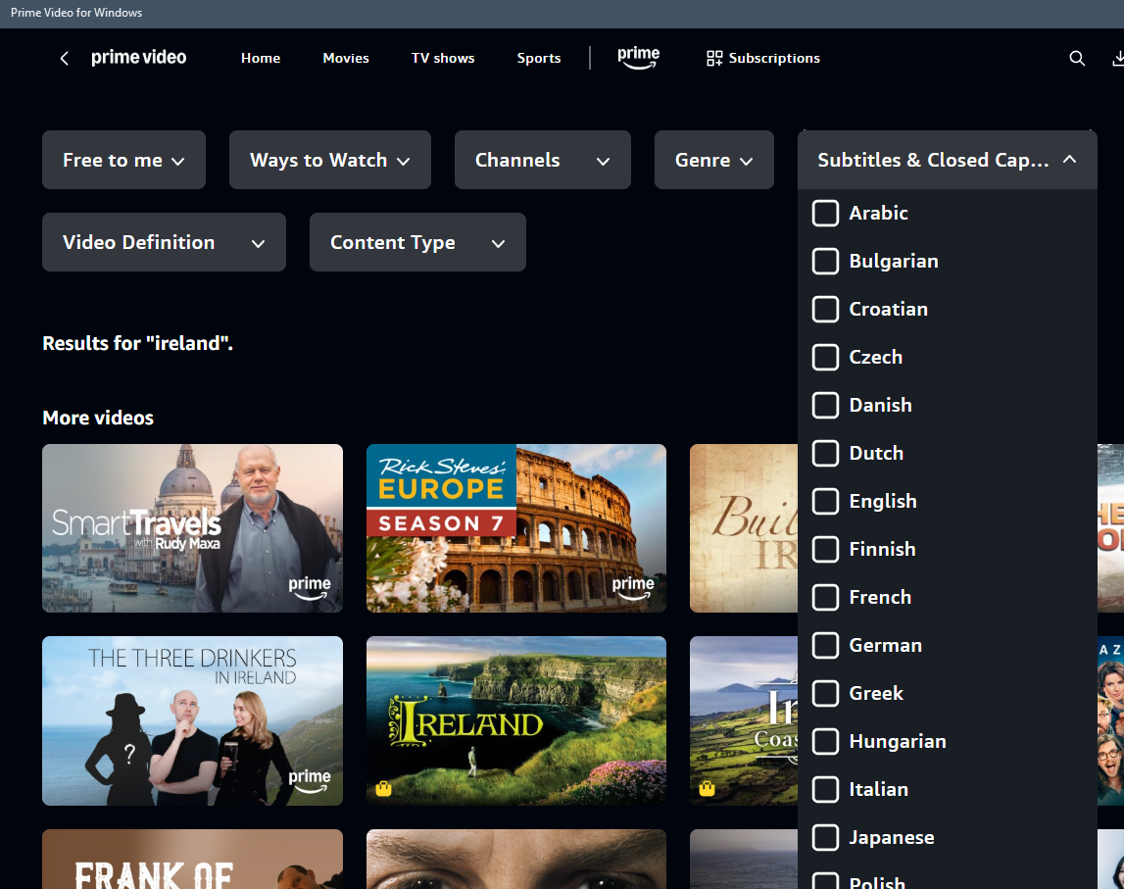Screen dimensions: 1124x889
Task: Open the Movies tab
Action: click(346, 58)
